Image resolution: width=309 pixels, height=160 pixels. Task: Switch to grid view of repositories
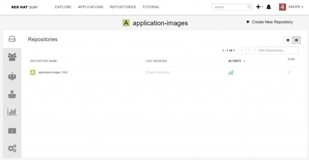[288, 40]
